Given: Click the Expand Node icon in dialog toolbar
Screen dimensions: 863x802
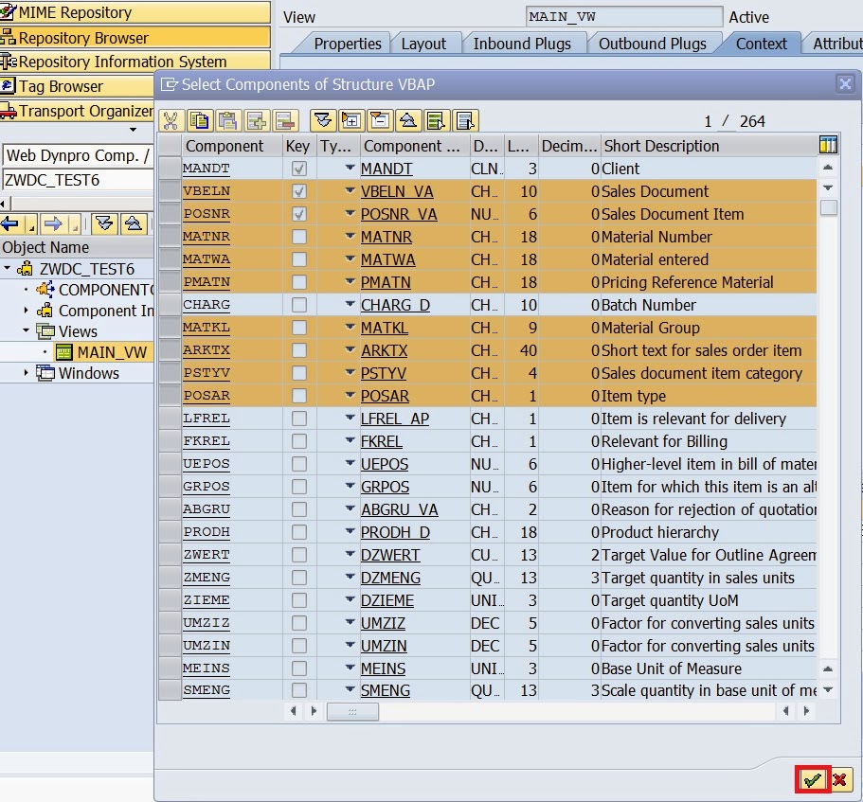Looking at the screenshot, I should tap(351, 120).
